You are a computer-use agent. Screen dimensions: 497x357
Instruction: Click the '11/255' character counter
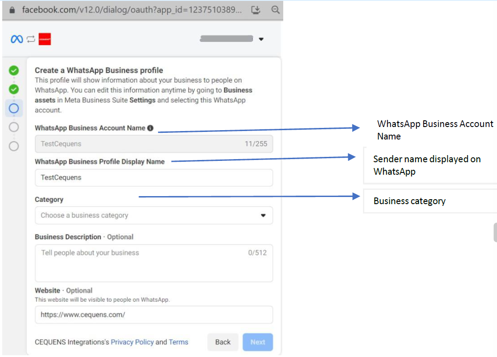pyautogui.click(x=256, y=144)
